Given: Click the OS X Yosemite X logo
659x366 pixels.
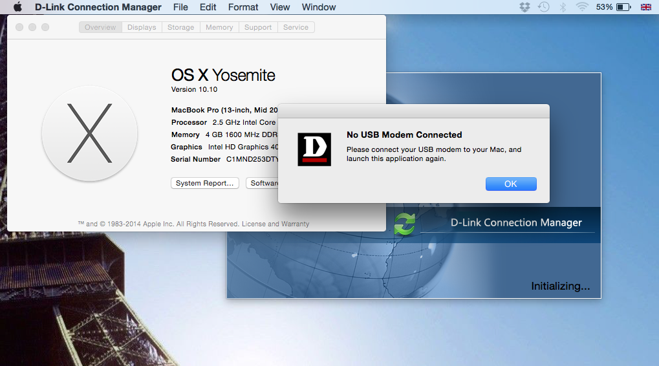Looking at the screenshot, I should coord(89,134).
